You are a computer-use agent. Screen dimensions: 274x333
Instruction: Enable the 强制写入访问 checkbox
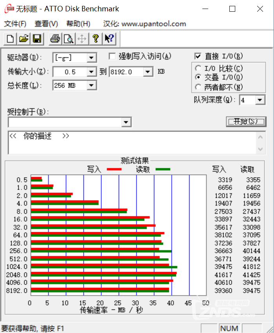coord(112,56)
